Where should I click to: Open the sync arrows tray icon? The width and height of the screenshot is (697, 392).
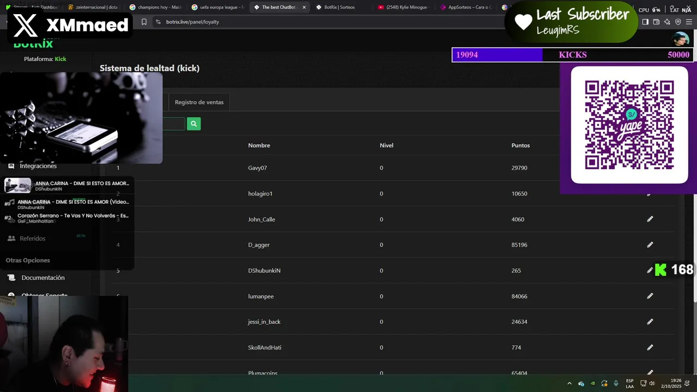point(604,383)
